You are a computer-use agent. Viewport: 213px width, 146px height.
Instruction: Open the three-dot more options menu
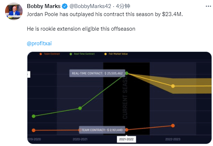208,6
